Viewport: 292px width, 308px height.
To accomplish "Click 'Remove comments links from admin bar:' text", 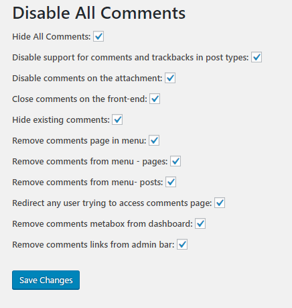I will [93, 245].
